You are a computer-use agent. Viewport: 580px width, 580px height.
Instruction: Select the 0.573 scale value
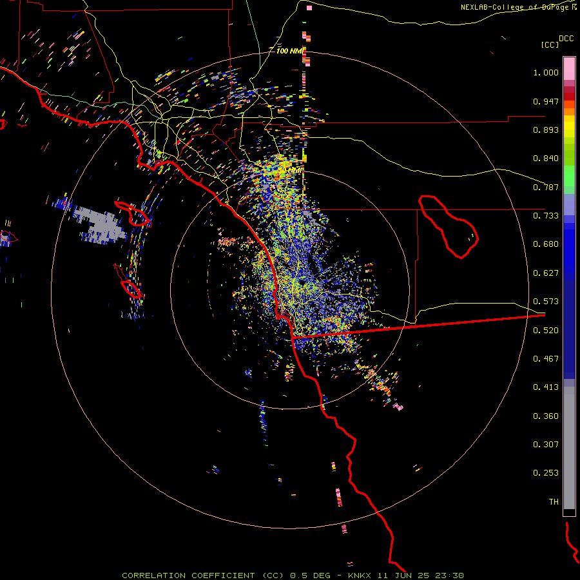tap(546, 302)
